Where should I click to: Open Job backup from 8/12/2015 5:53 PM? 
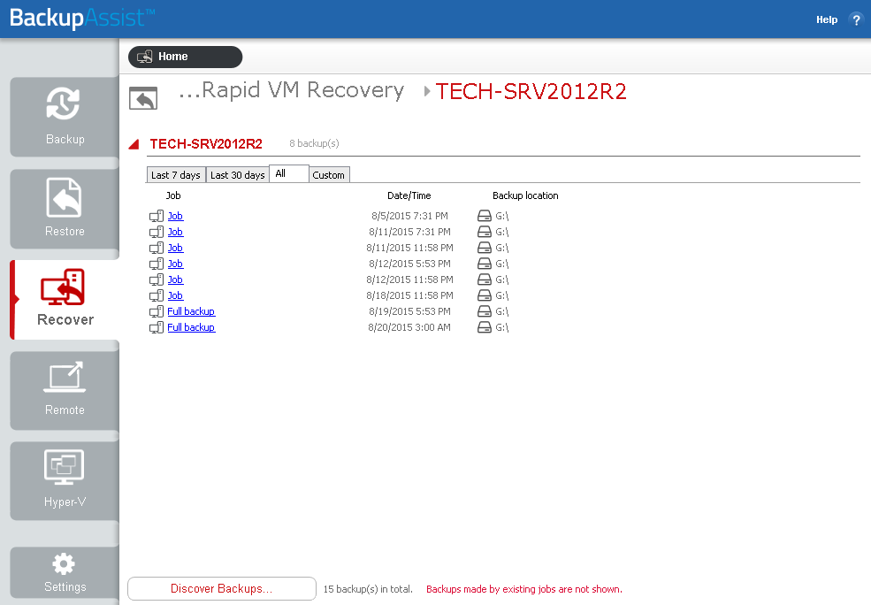176,264
